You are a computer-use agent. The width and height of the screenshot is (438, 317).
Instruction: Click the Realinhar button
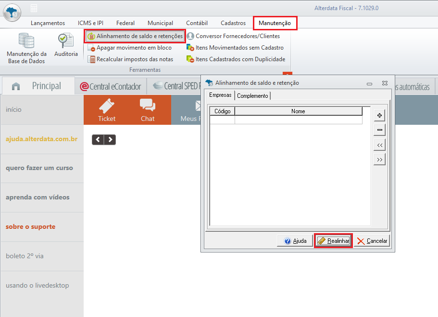point(333,241)
